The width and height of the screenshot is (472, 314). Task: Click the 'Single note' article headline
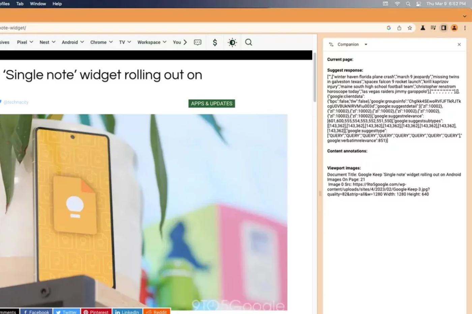tap(102, 75)
